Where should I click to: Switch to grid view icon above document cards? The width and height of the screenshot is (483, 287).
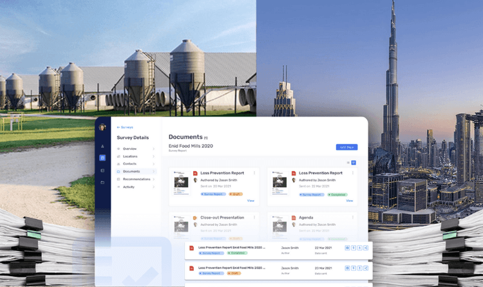tap(354, 163)
